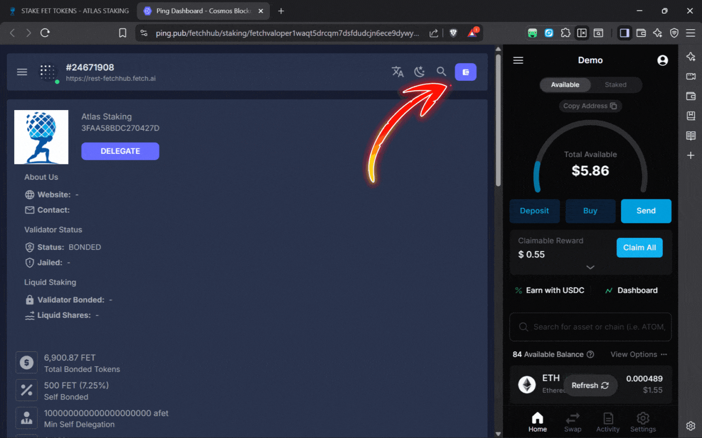Open the wallet panel hamburger menu

(518, 60)
